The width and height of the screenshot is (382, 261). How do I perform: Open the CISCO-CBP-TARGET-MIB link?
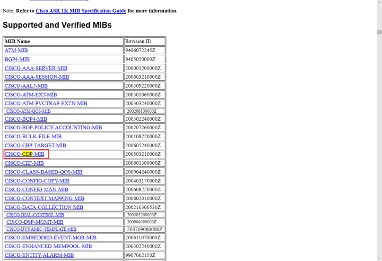[36, 146]
